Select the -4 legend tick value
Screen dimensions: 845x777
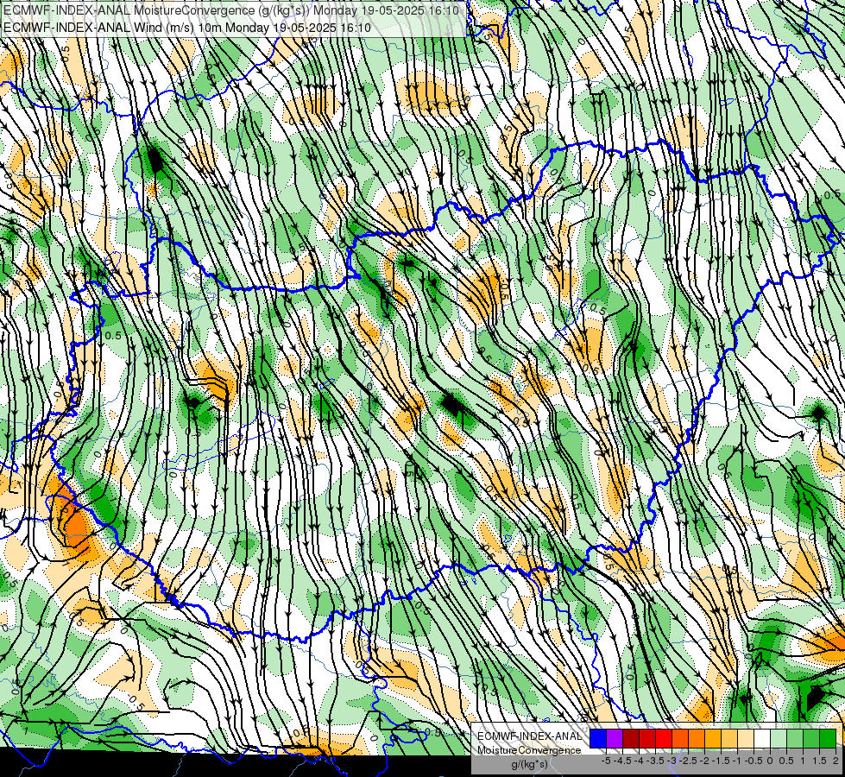click(639, 761)
